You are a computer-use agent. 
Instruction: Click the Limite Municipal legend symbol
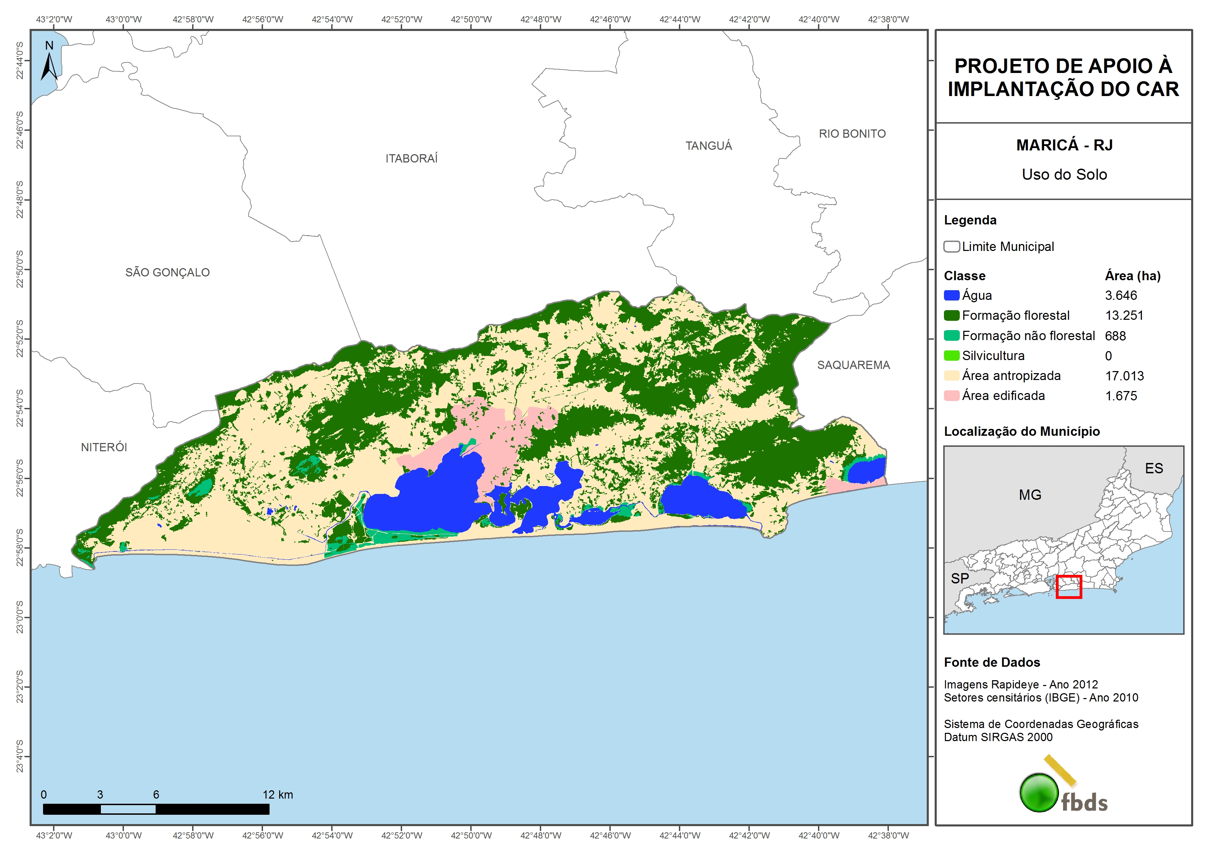click(x=951, y=247)
